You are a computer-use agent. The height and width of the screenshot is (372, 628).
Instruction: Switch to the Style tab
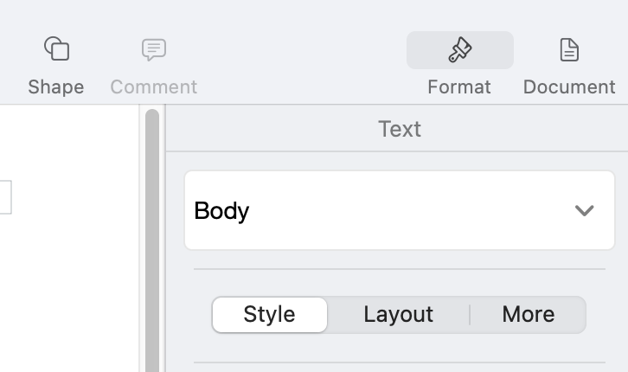pos(270,315)
